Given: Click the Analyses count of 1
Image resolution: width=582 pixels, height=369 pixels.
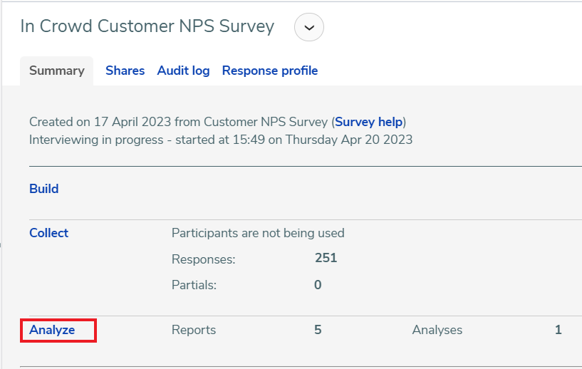Looking at the screenshot, I should click(x=558, y=330).
